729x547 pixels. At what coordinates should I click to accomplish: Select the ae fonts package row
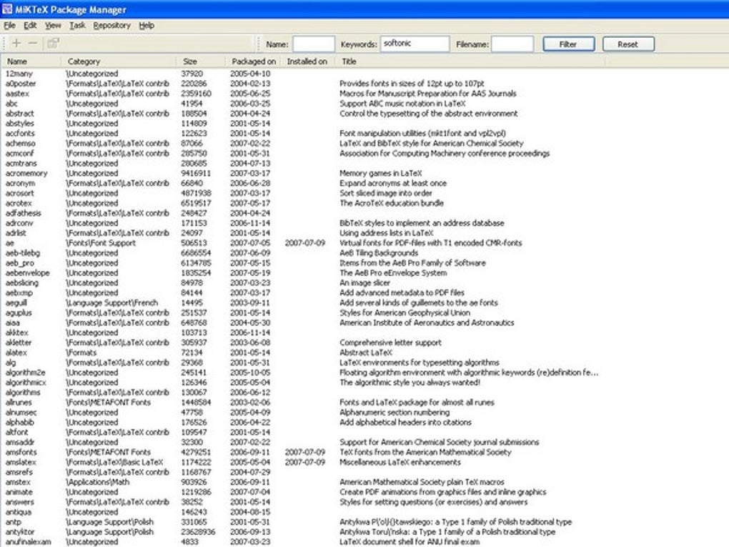tap(302, 243)
